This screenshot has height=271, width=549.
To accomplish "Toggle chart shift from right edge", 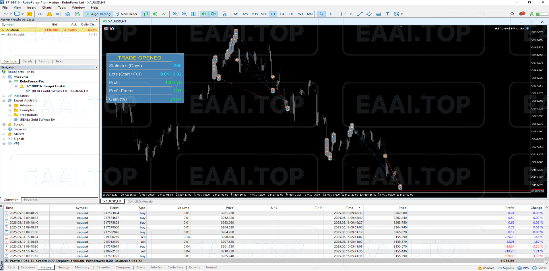I will 214,14.
